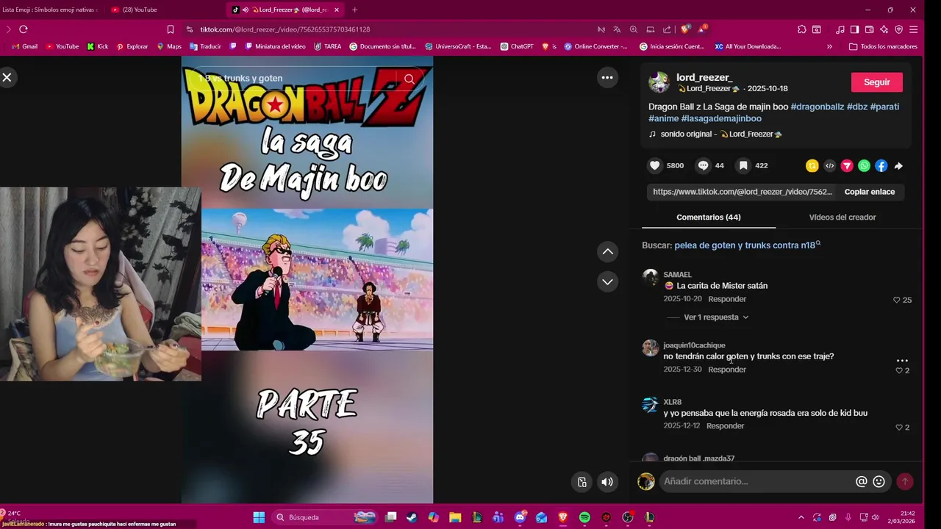
Task: Mute the video sound
Action: [x=607, y=482]
